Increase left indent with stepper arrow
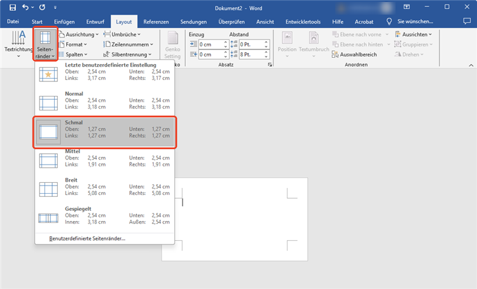 pyautogui.click(x=225, y=43)
